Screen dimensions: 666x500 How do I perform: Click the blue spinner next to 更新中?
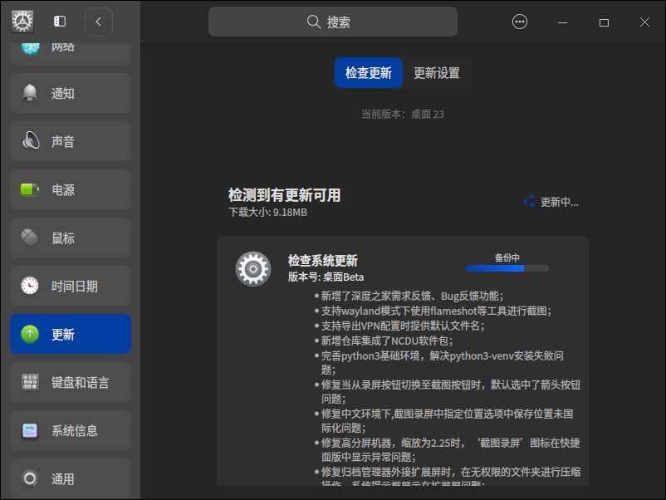(x=529, y=201)
